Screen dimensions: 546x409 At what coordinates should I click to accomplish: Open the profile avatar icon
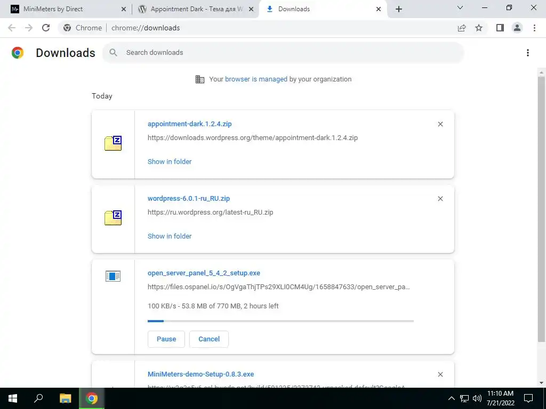point(517,28)
